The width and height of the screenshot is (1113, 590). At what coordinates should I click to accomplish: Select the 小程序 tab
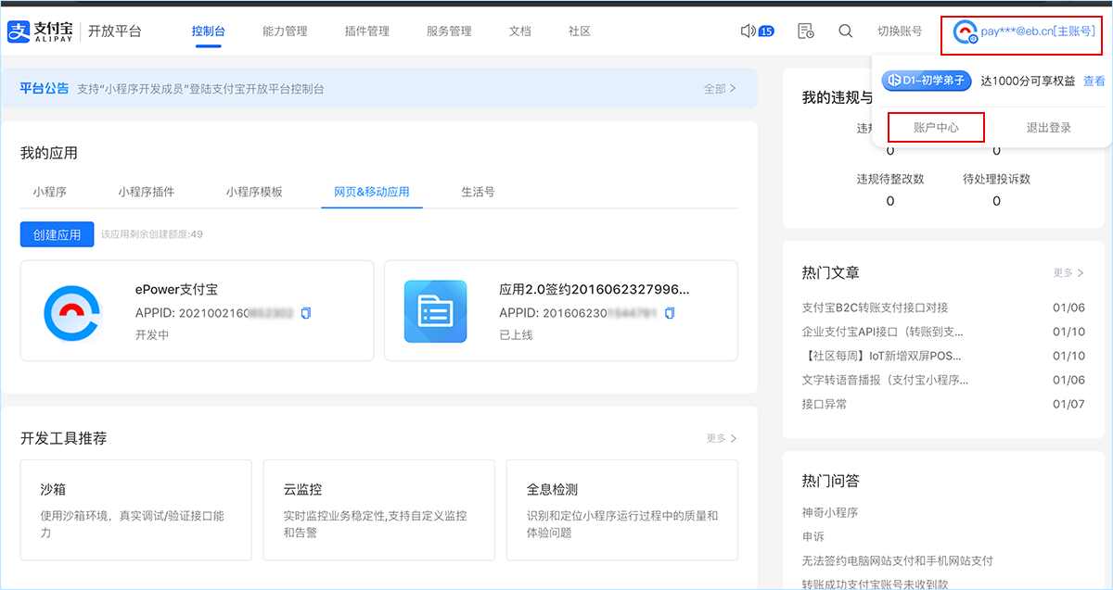(x=50, y=192)
